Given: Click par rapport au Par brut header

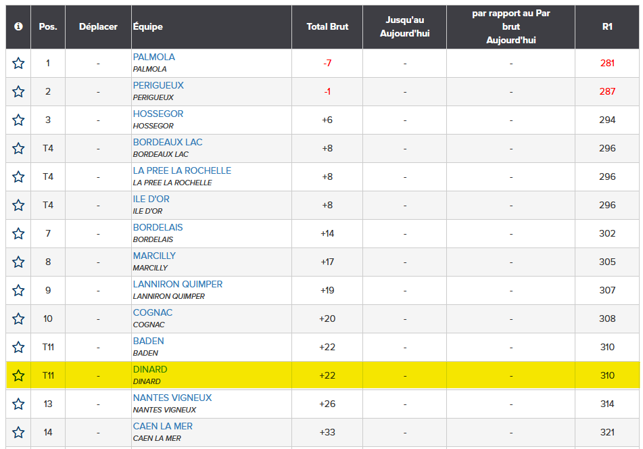Looking at the screenshot, I should click(x=511, y=26).
